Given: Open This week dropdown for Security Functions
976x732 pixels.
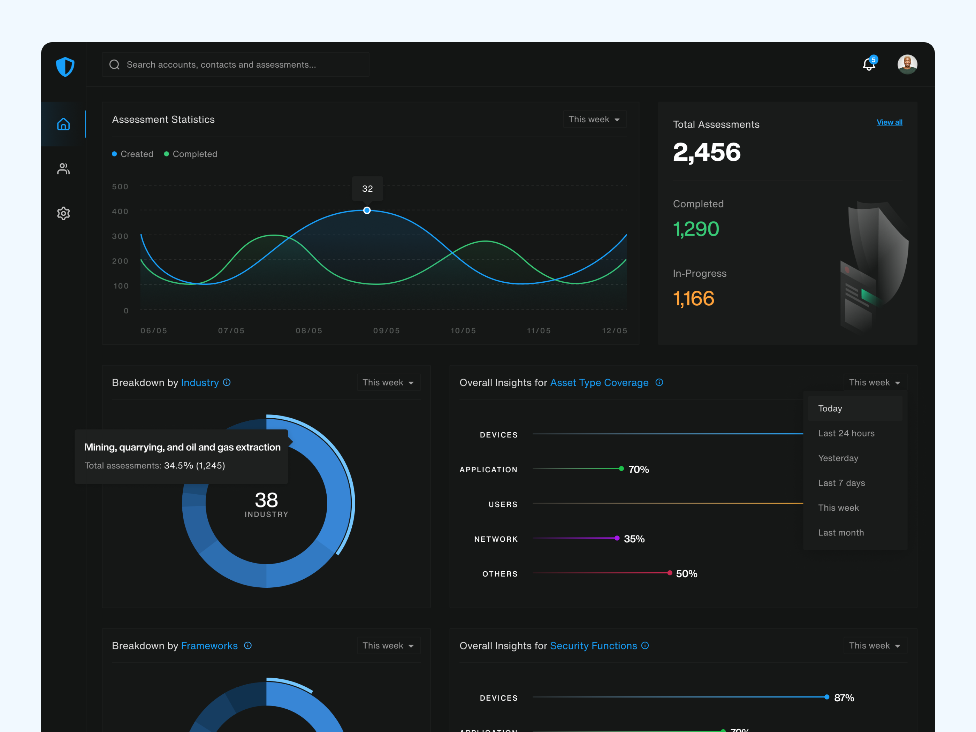Looking at the screenshot, I should [875, 646].
